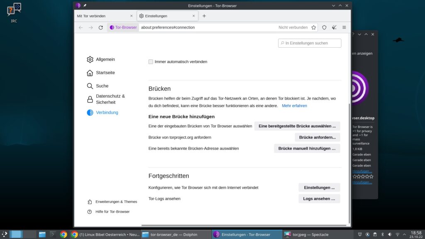Expand hidden system tray icons arrow
The image size is (425, 239).
tap(404, 234)
